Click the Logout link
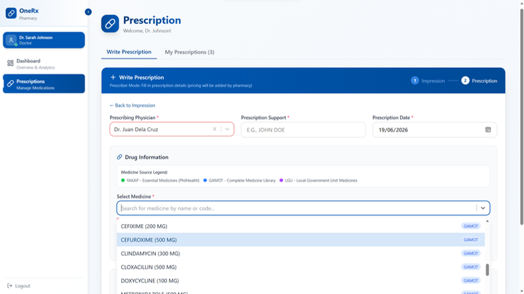The width and height of the screenshot is (524, 294). [19, 286]
